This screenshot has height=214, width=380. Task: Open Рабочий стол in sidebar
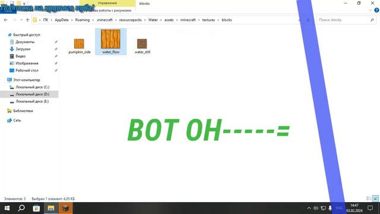pos(27,70)
